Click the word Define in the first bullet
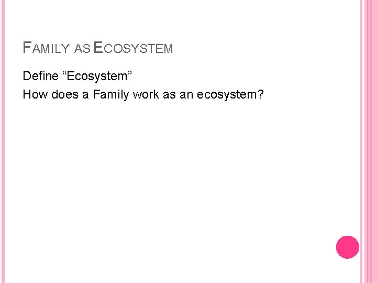The height and width of the screenshot is (283, 377). click(x=41, y=76)
